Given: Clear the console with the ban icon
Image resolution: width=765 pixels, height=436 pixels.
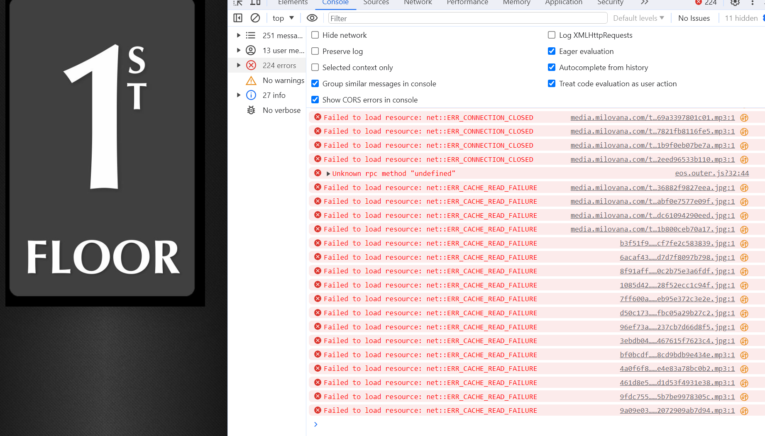Looking at the screenshot, I should [255, 18].
